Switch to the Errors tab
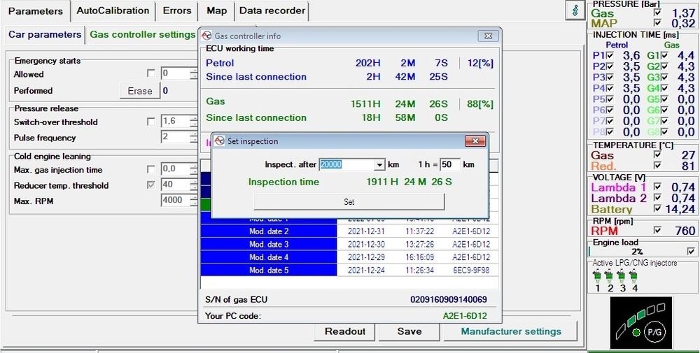The height and width of the screenshot is (353, 700). pos(177,10)
